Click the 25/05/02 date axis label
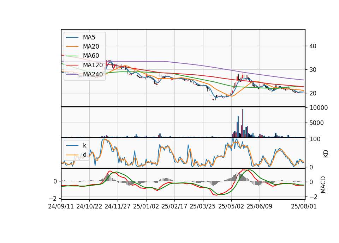This screenshot has height=243, width=339. click(231, 206)
